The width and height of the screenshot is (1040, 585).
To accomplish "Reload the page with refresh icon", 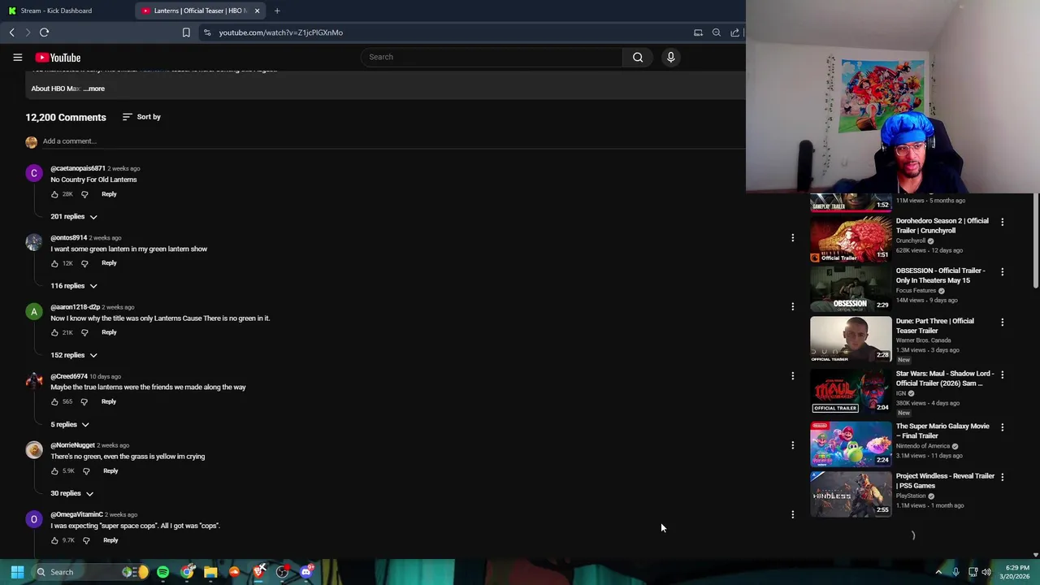I will pos(44,32).
